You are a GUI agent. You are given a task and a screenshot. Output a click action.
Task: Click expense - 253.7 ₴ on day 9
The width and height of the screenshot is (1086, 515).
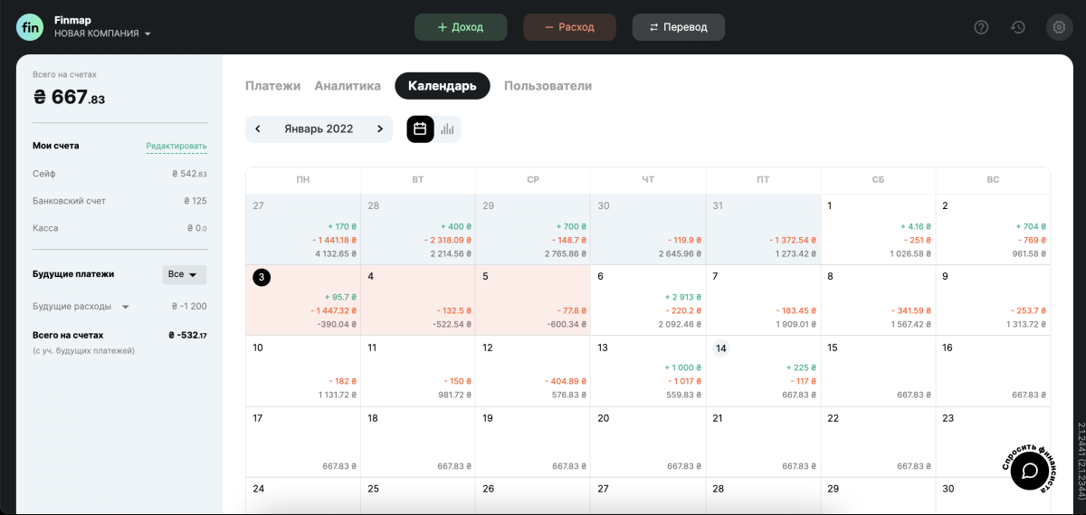click(x=1029, y=310)
